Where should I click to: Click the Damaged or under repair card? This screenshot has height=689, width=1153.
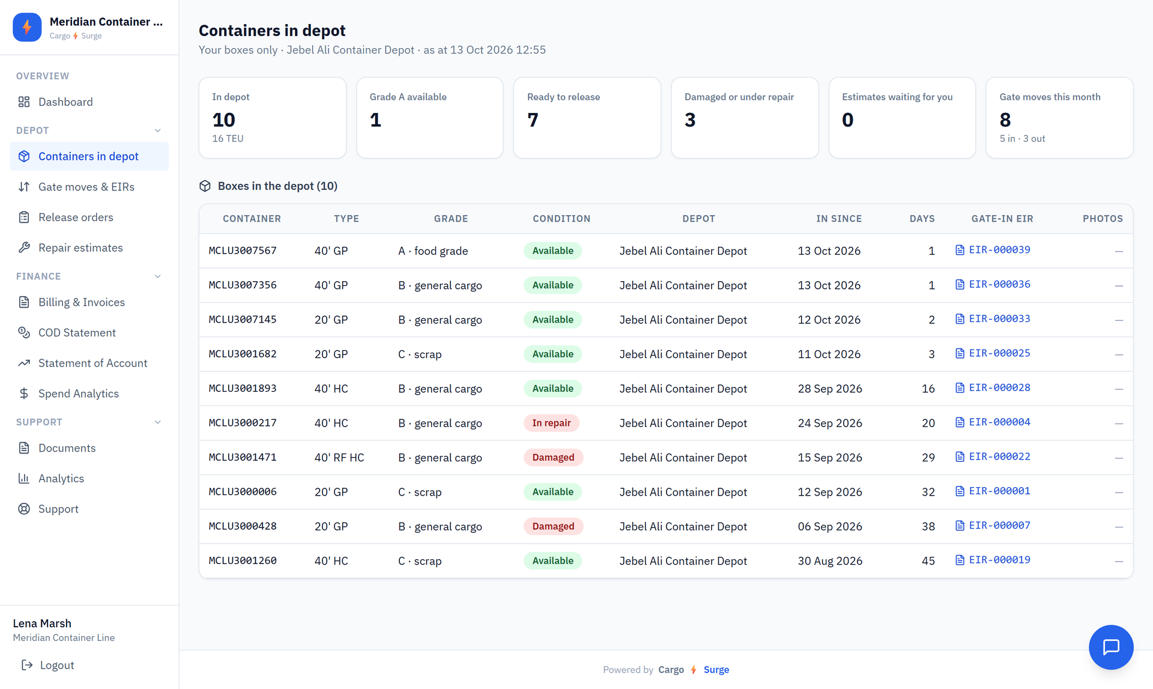[745, 118]
